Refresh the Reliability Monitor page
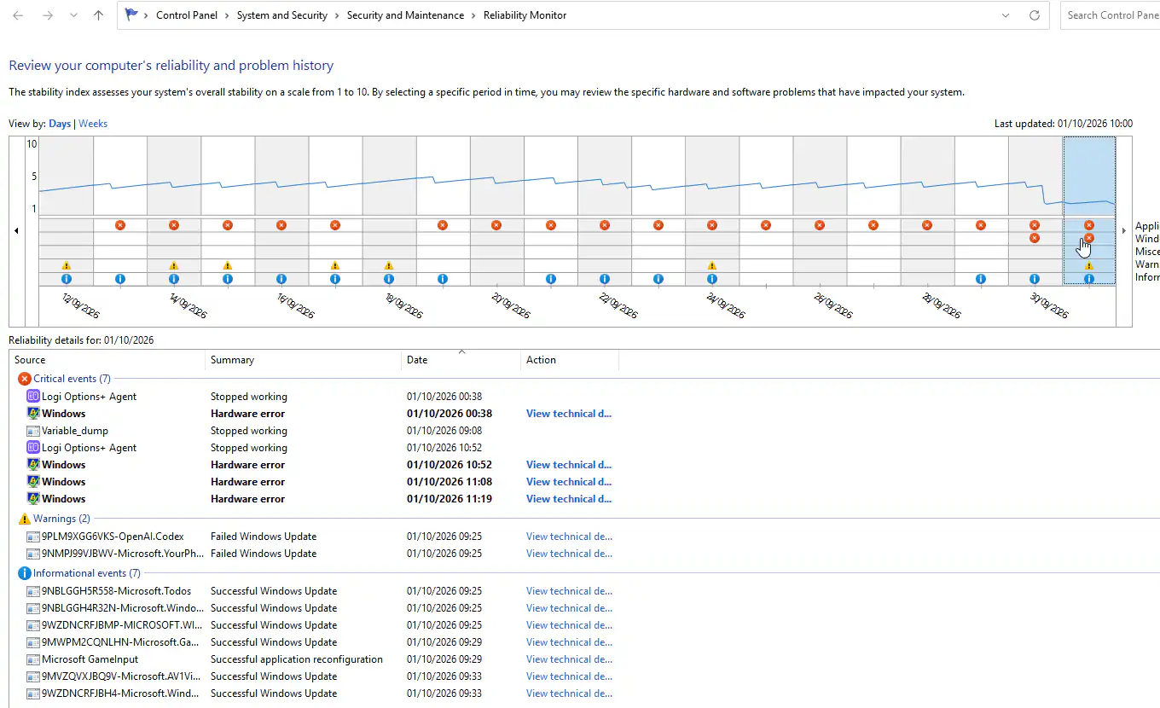 click(x=1035, y=15)
